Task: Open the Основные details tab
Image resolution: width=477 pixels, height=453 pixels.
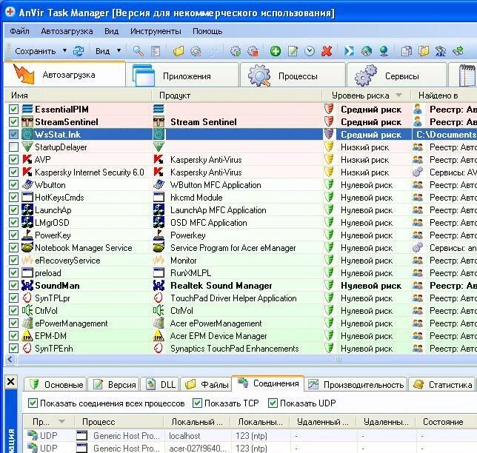Action: click(x=56, y=384)
